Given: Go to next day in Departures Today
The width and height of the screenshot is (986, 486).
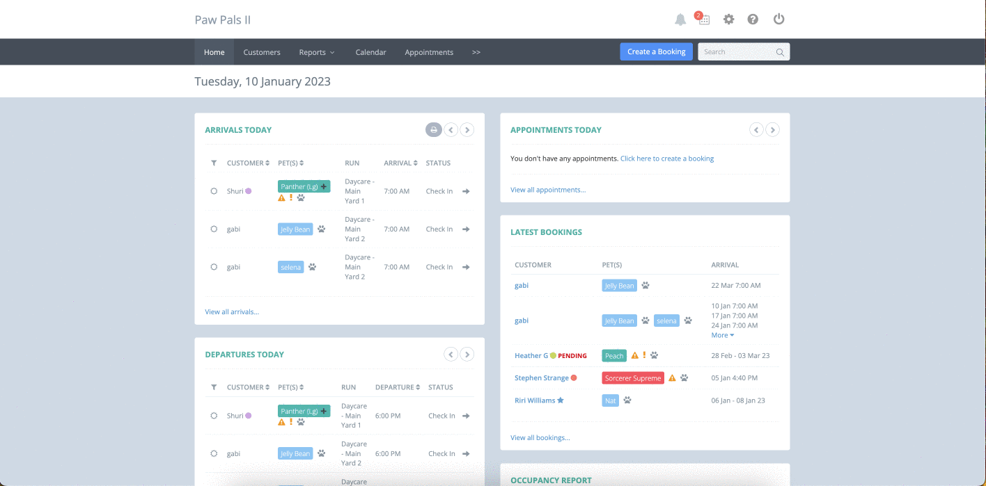Looking at the screenshot, I should pos(467,355).
